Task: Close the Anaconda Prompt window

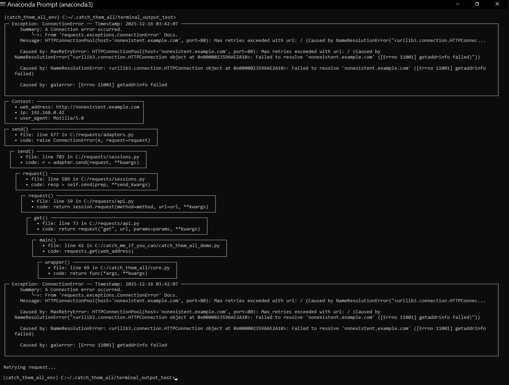Action: [x=497, y=4]
